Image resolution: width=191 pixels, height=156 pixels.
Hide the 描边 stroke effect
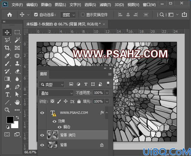[59, 127]
